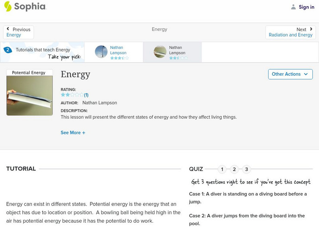
Task: Go to quiz question 3
Action: point(246,169)
